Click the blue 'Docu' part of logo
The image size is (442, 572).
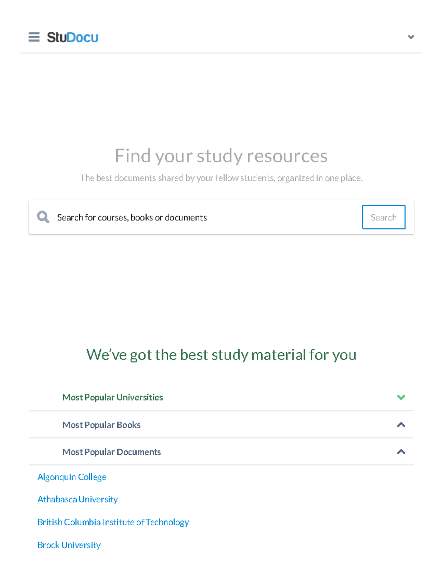click(x=83, y=37)
